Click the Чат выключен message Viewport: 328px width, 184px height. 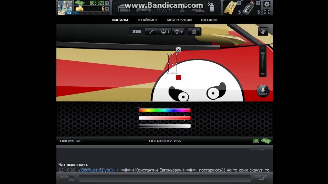click(73, 165)
